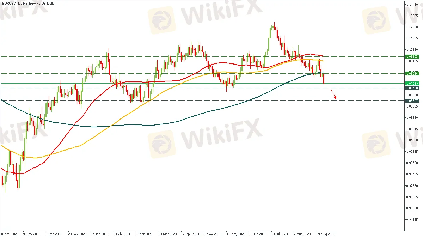Screen dimensions: 423x238
Task: Click the 1.09185 price axis value
Action: tap(412, 61)
